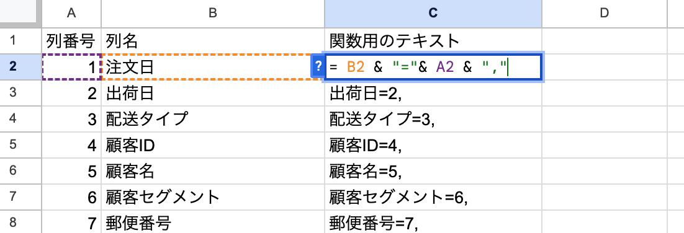Select column C header

[x=433, y=14]
